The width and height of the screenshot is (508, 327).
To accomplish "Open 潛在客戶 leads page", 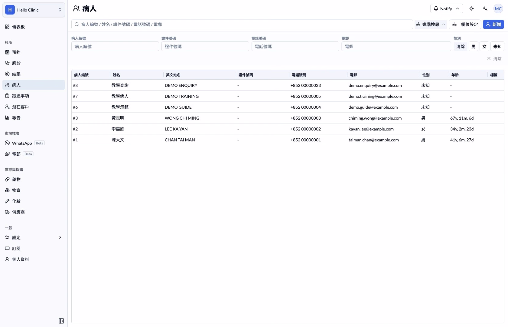I will 34,107.
